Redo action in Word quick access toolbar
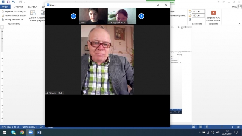The height and width of the screenshot is (136, 242). (x=20, y=2)
